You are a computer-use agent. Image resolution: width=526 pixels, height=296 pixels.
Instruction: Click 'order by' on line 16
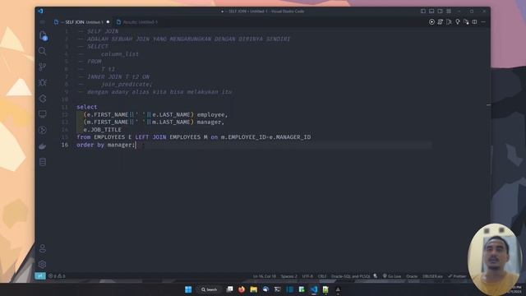tap(90, 145)
